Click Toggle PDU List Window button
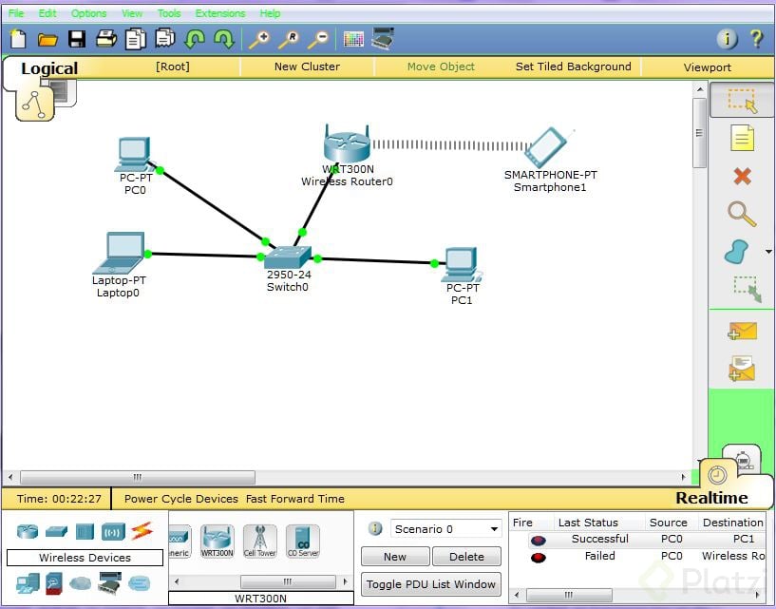Viewport: 776px width, 609px height. point(431,584)
